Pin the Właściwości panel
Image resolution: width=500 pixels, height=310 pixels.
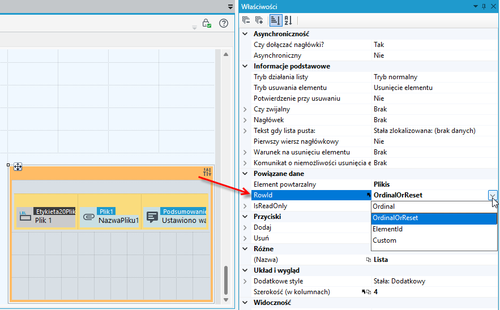tap(484, 6)
